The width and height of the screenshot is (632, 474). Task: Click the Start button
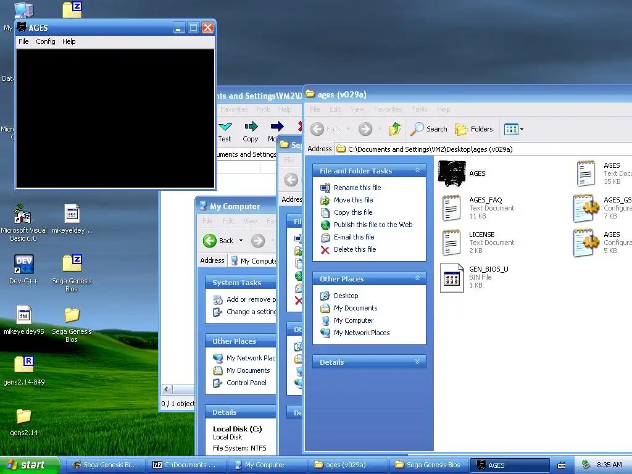pos(30,465)
